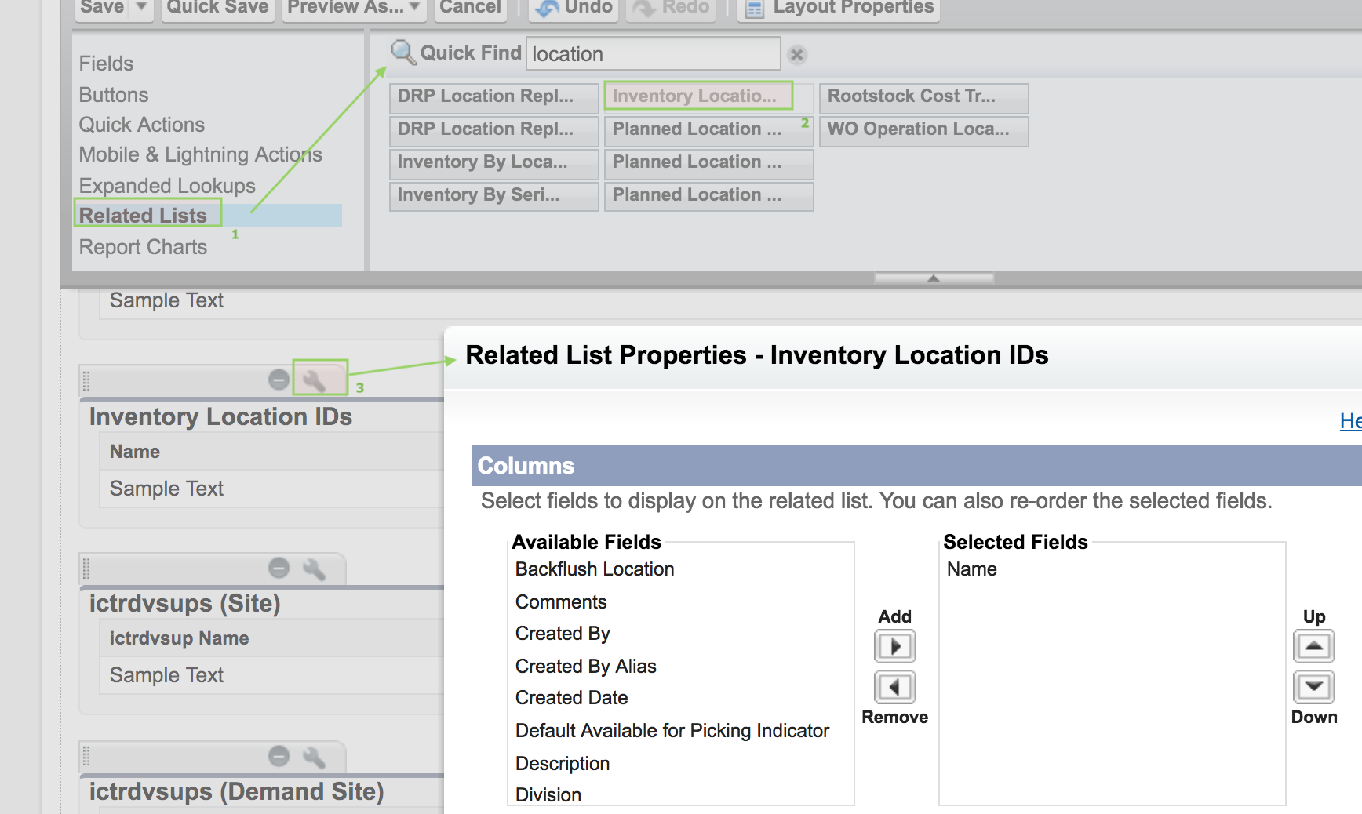Move selected field Up
This screenshot has height=814, width=1362.
click(x=1313, y=647)
